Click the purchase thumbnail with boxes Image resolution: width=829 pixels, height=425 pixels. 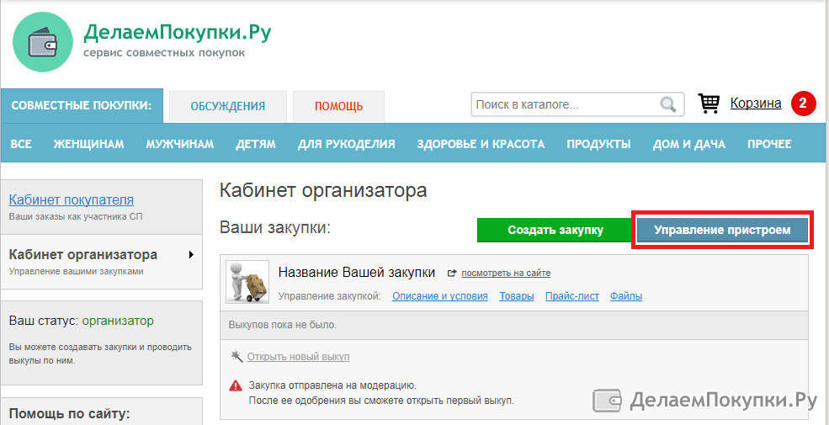coord(247,282)
